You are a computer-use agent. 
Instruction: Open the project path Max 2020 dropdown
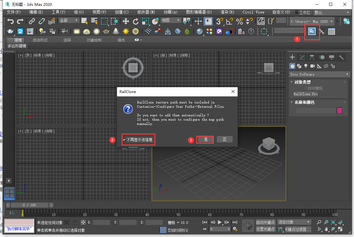click(x=312, y=21)
